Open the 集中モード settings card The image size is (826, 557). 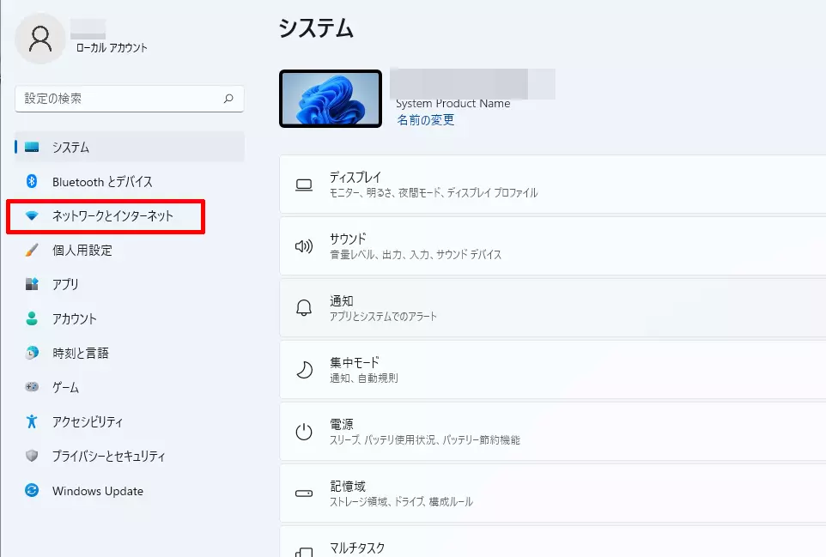pyautogui.click(x=553, y=370)
